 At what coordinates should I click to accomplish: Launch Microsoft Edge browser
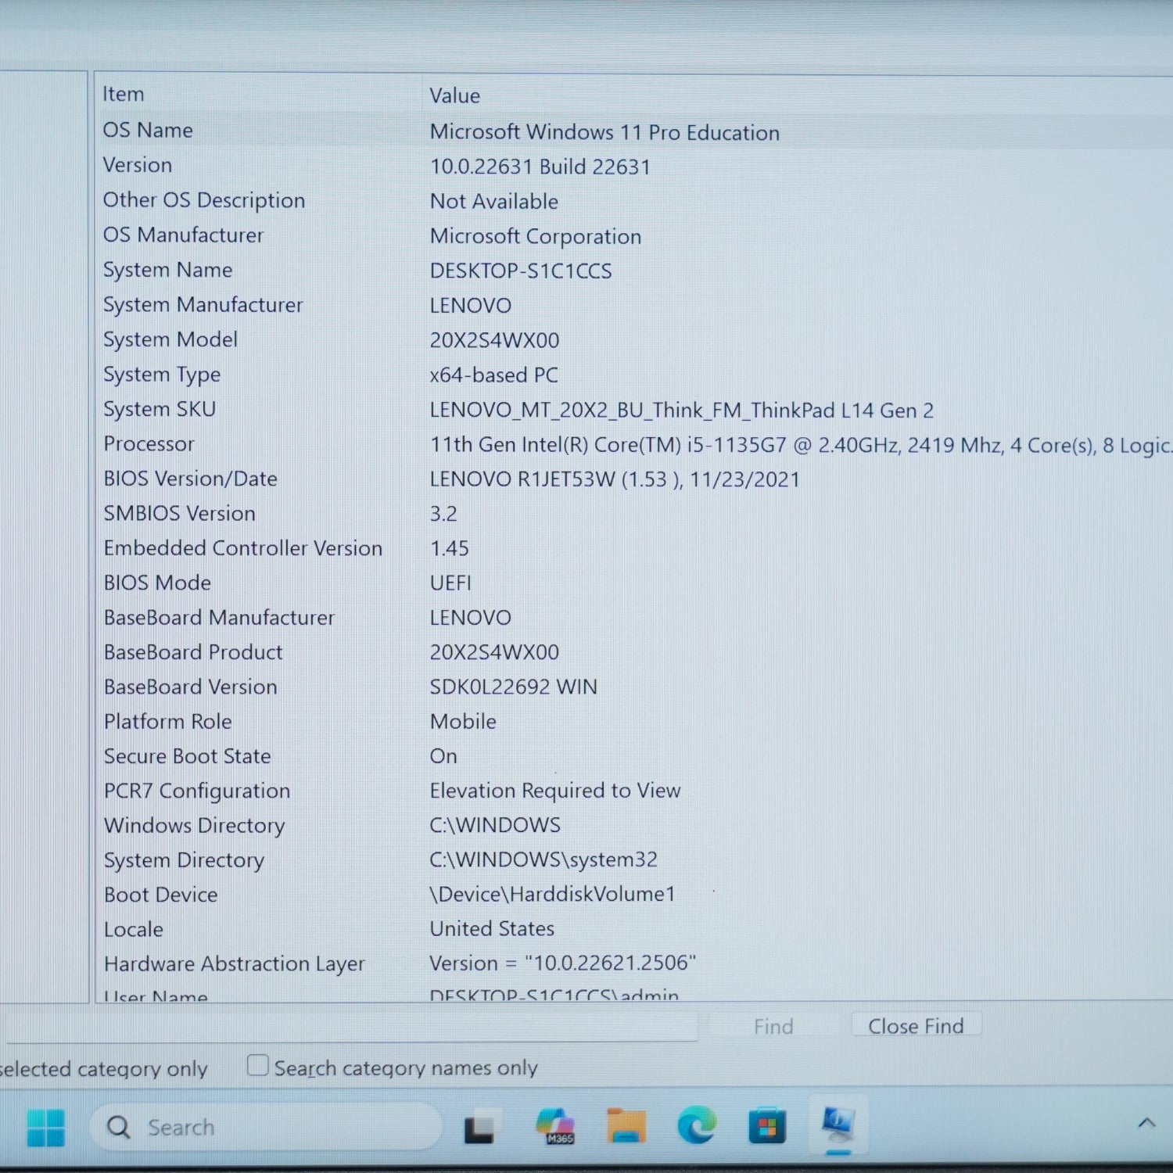click(696, 1127)
